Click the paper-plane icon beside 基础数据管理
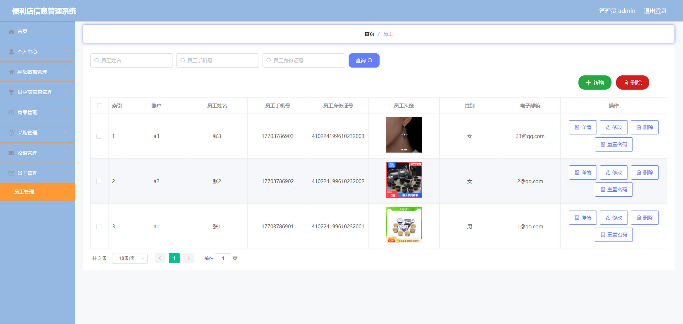The height and width of the screenshot is (324, 683). 11,72
